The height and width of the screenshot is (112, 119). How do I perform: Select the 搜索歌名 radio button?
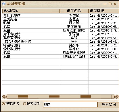[3, 104]
